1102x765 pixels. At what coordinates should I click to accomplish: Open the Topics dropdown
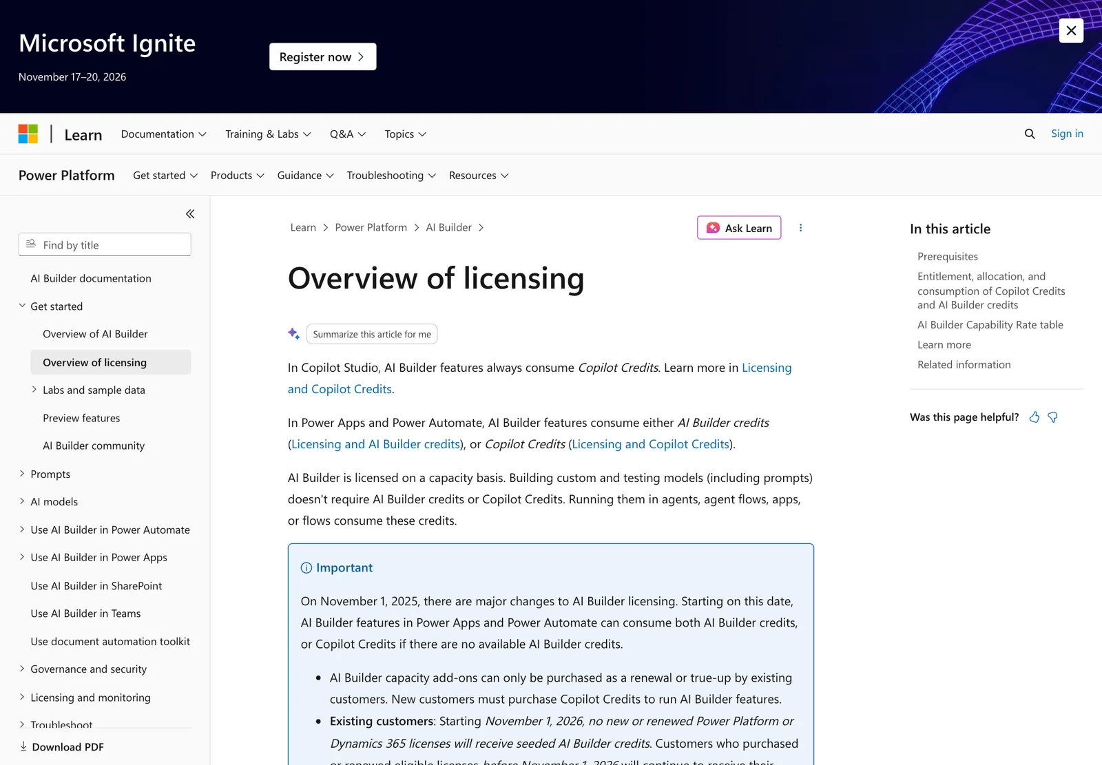pyautogui.click(x=406, y=134)
